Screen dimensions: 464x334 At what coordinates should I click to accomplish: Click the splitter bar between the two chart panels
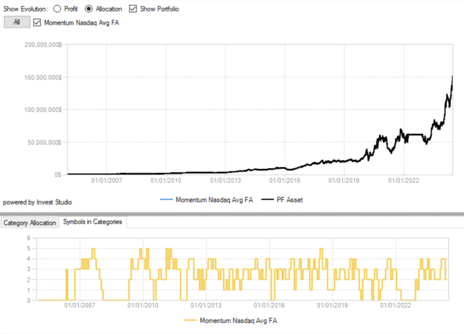[232, 213]
